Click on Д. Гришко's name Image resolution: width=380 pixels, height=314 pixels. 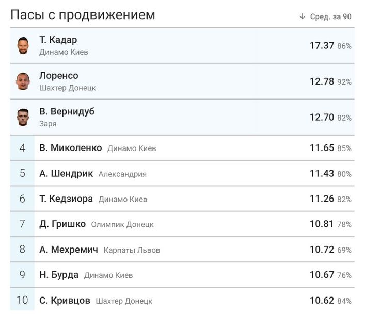pyautogui.click(x=62, y=224)
